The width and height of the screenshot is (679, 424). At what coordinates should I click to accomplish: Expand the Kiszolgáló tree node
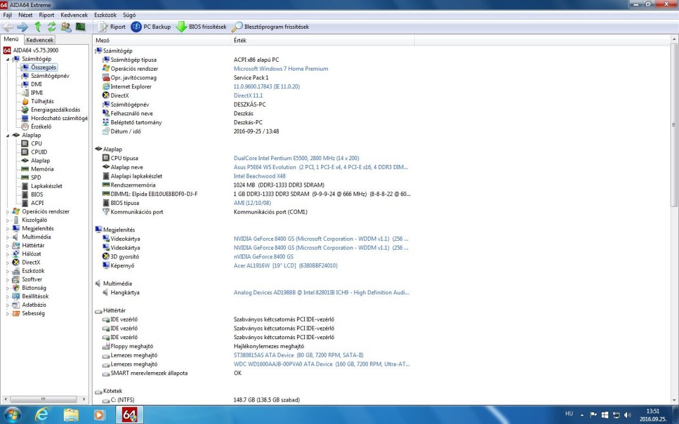[8, 220]
